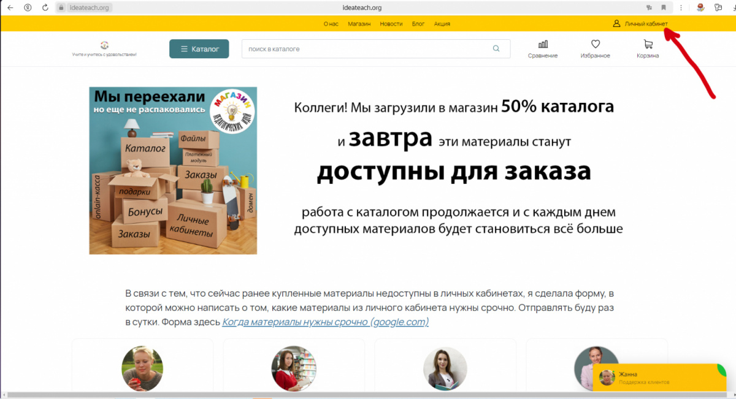Screen dimensions: 736x399
Task: Open the Новости menu item
Action: (391, 24)
